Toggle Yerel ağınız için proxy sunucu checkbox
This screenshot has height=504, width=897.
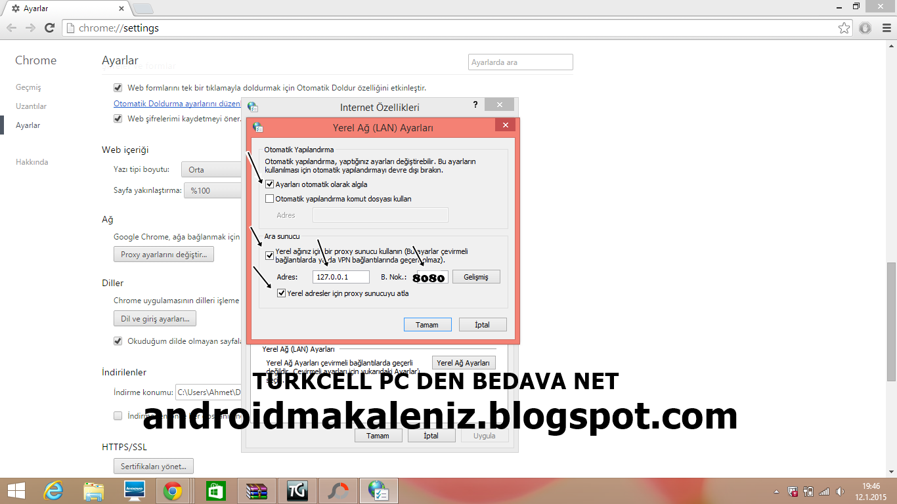pos(269,255)
